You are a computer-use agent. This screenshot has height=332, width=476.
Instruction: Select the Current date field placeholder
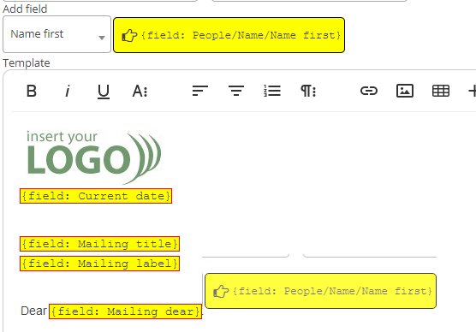click(x=96, y=196)
